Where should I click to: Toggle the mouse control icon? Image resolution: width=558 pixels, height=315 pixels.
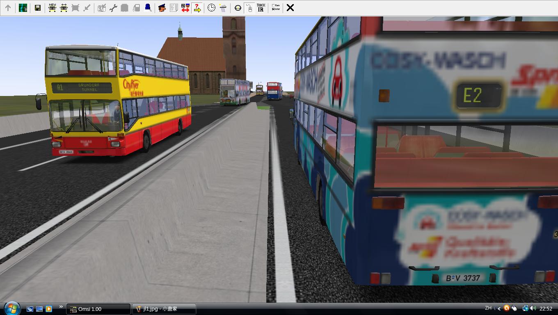249,8
